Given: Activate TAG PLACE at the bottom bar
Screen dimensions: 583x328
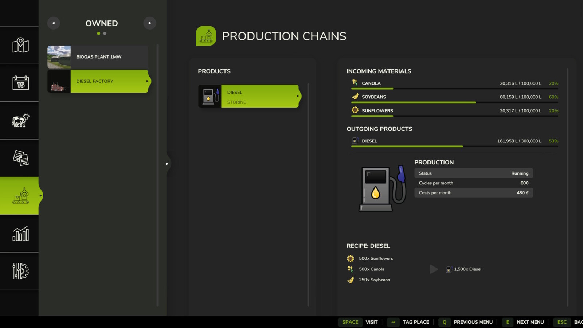Looking at the screenshot, I should tap(416, 322).
